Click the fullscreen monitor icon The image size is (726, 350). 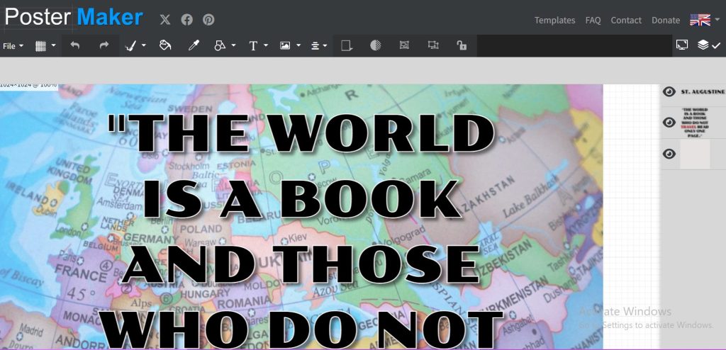click(x=682, y=45)
